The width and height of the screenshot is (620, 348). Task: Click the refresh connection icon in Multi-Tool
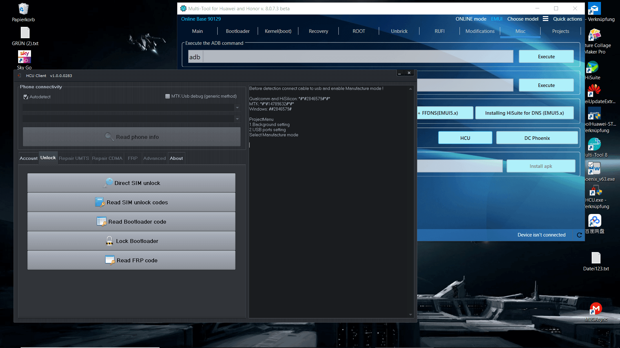click(579, 235)
